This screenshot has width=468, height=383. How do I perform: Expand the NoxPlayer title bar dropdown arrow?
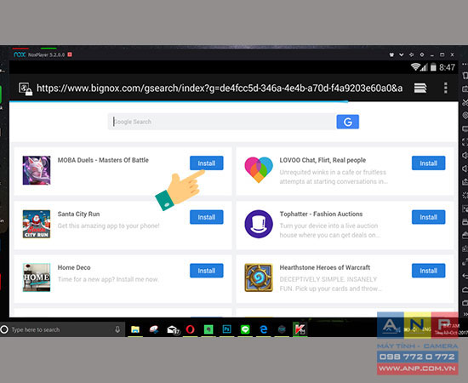click(402, 54)
